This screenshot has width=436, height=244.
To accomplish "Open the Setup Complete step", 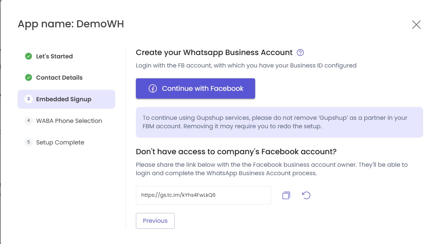I will coord(60,142).
